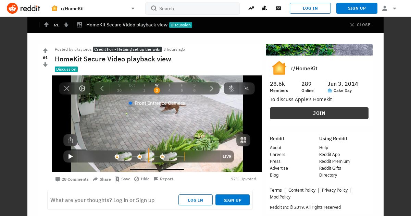The width and height of the screenshot is (411, 216).
Task: Open the Reddit home logo
Action: coord(23,8)
